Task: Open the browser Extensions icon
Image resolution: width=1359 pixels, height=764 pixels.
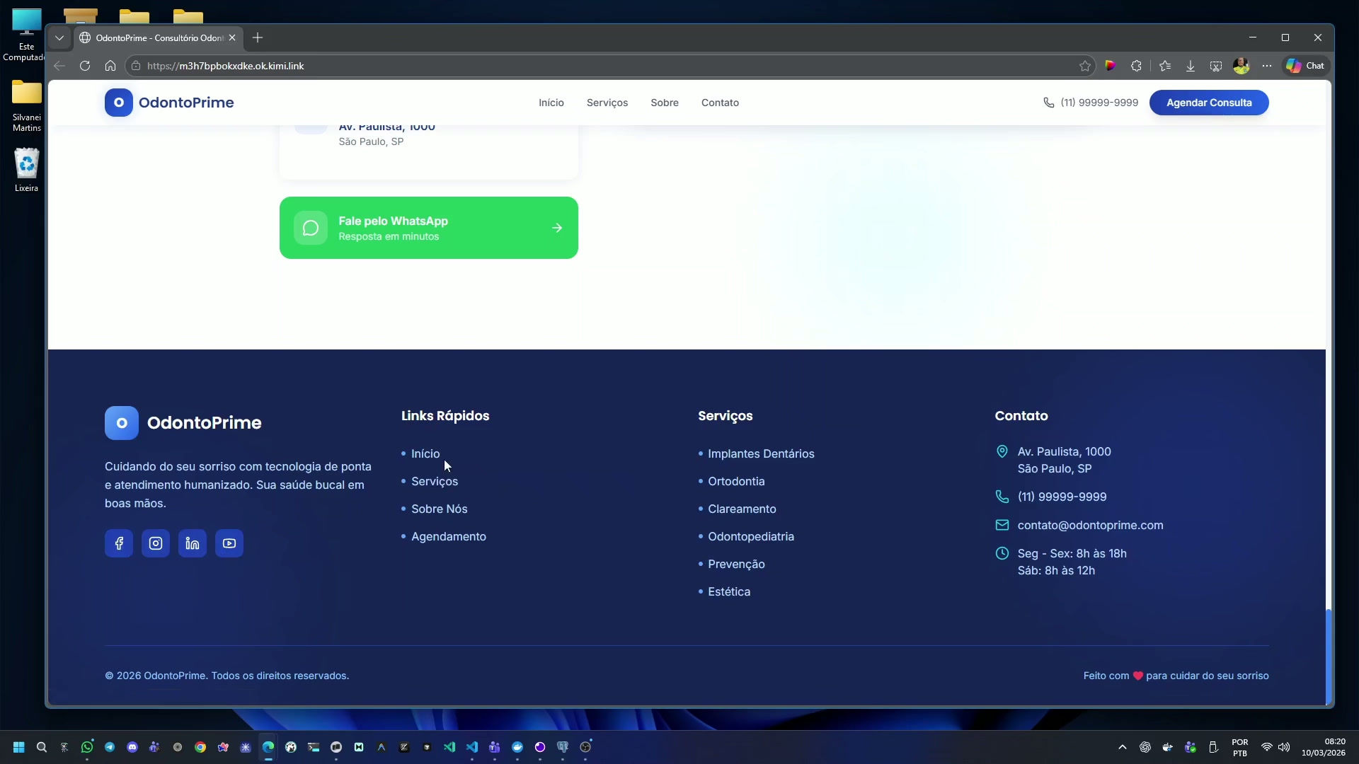Action: [1136, 65]
